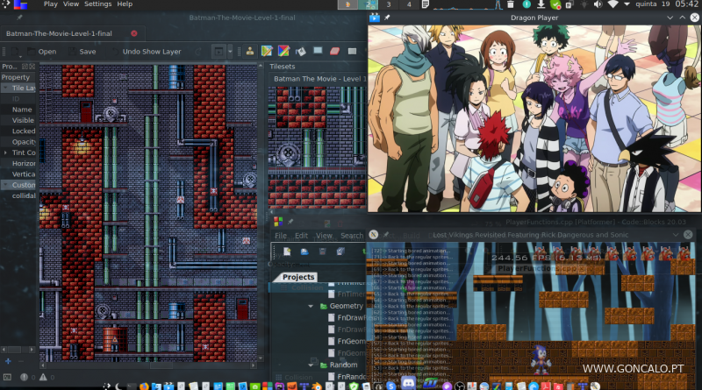Switch to virtual desktop 3
The width and height of the screenshot is (702, 390).
pos(389,4)
